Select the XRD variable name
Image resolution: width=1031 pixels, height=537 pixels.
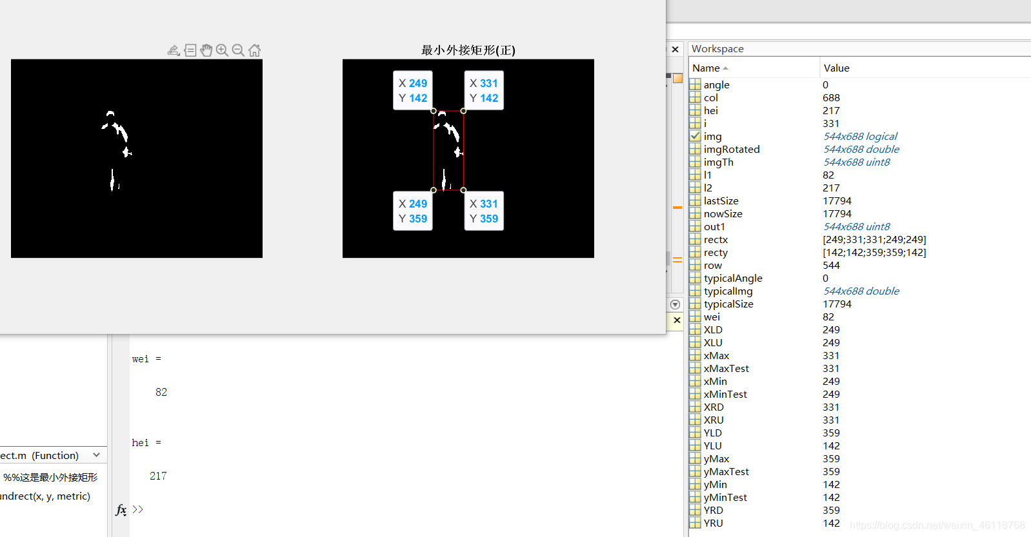[714, 407]
